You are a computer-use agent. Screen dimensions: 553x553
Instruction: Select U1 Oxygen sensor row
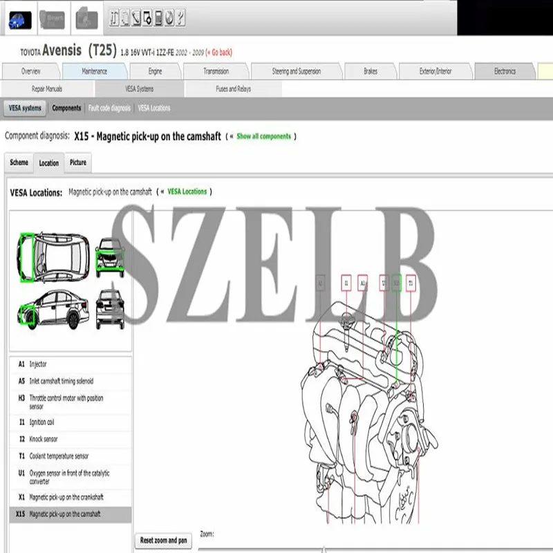click(71, 477)
